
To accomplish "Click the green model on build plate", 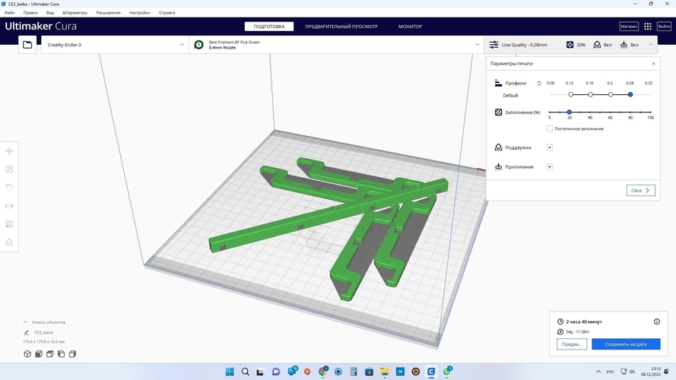I will 328,214.
